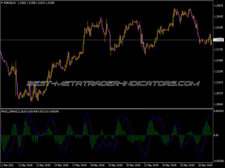Click the -0.002561 indicator scale label
The width and height of the screenshot is (225, 168).
219,160
